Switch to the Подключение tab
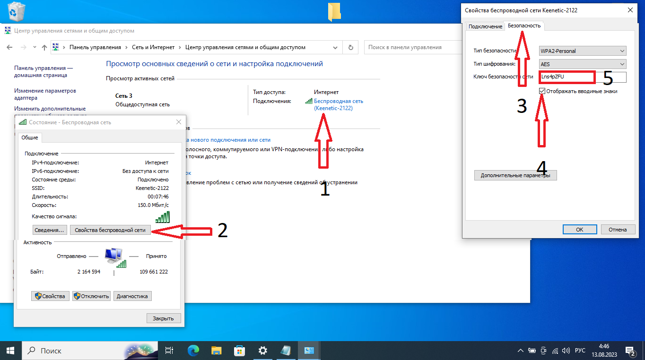The width and height of the screenshot is (645, 360). [485, 26]
